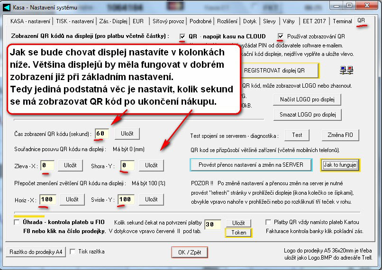Click the QR display time seconds field

coord(102,134)
